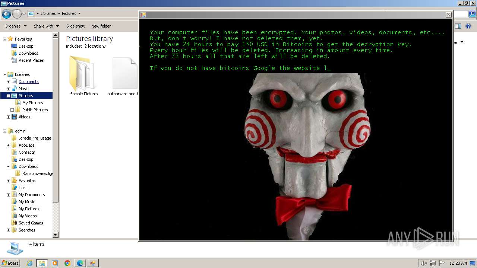Collapse the Libraries group

coord(4,74)
